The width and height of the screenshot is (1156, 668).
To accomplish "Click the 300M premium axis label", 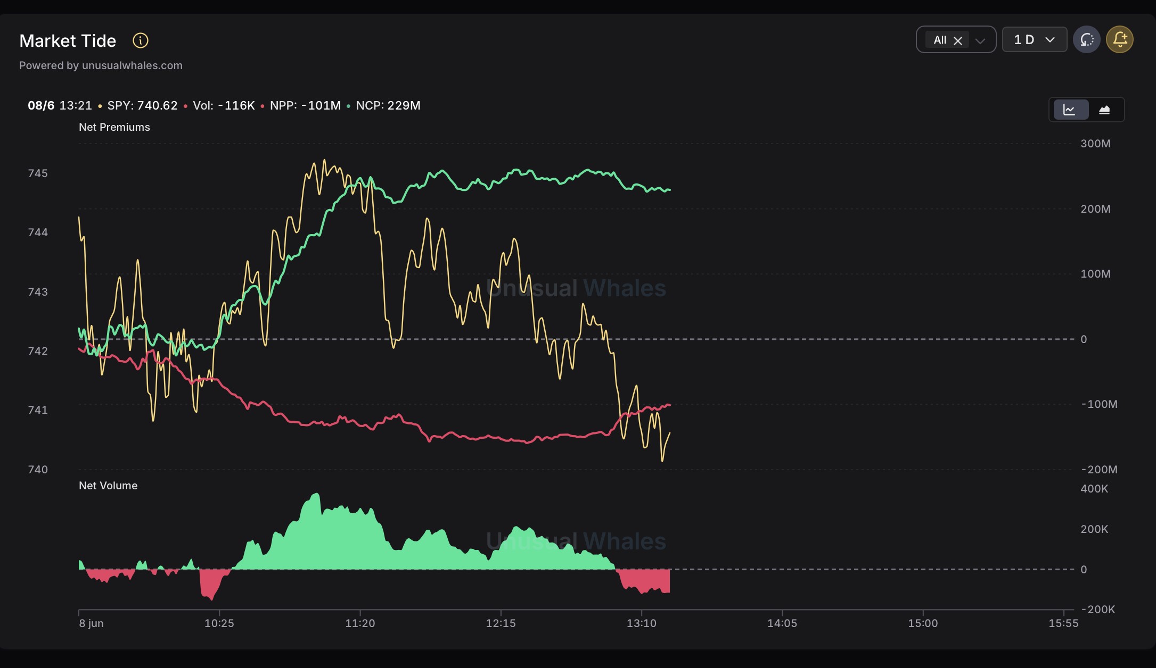I will click(x=1096, y=144).
